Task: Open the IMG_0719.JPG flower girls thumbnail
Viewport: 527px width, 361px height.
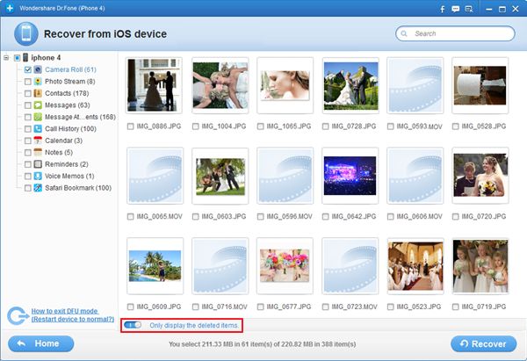Action: [480, 266]
